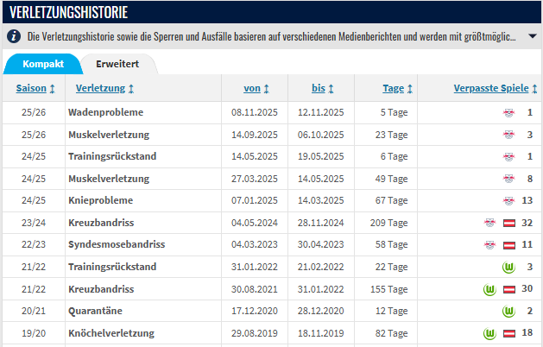Click Wolfsburg logo in 21/22 Trainingsrückstand row
Image resolution: width=543 pixels, height=347 pixels.
tap(508, 267)
